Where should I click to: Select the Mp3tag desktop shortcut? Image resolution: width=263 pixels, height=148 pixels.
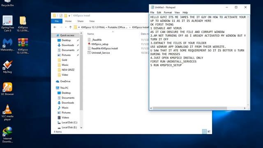[7, 67]
